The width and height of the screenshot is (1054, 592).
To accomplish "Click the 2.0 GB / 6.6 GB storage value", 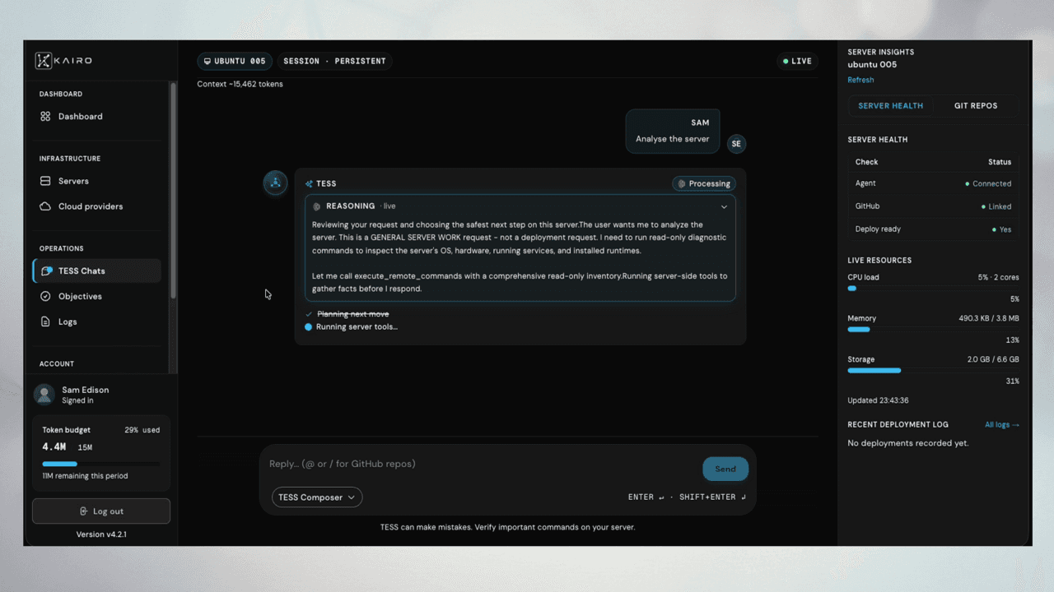I will (x=993, y=360).
